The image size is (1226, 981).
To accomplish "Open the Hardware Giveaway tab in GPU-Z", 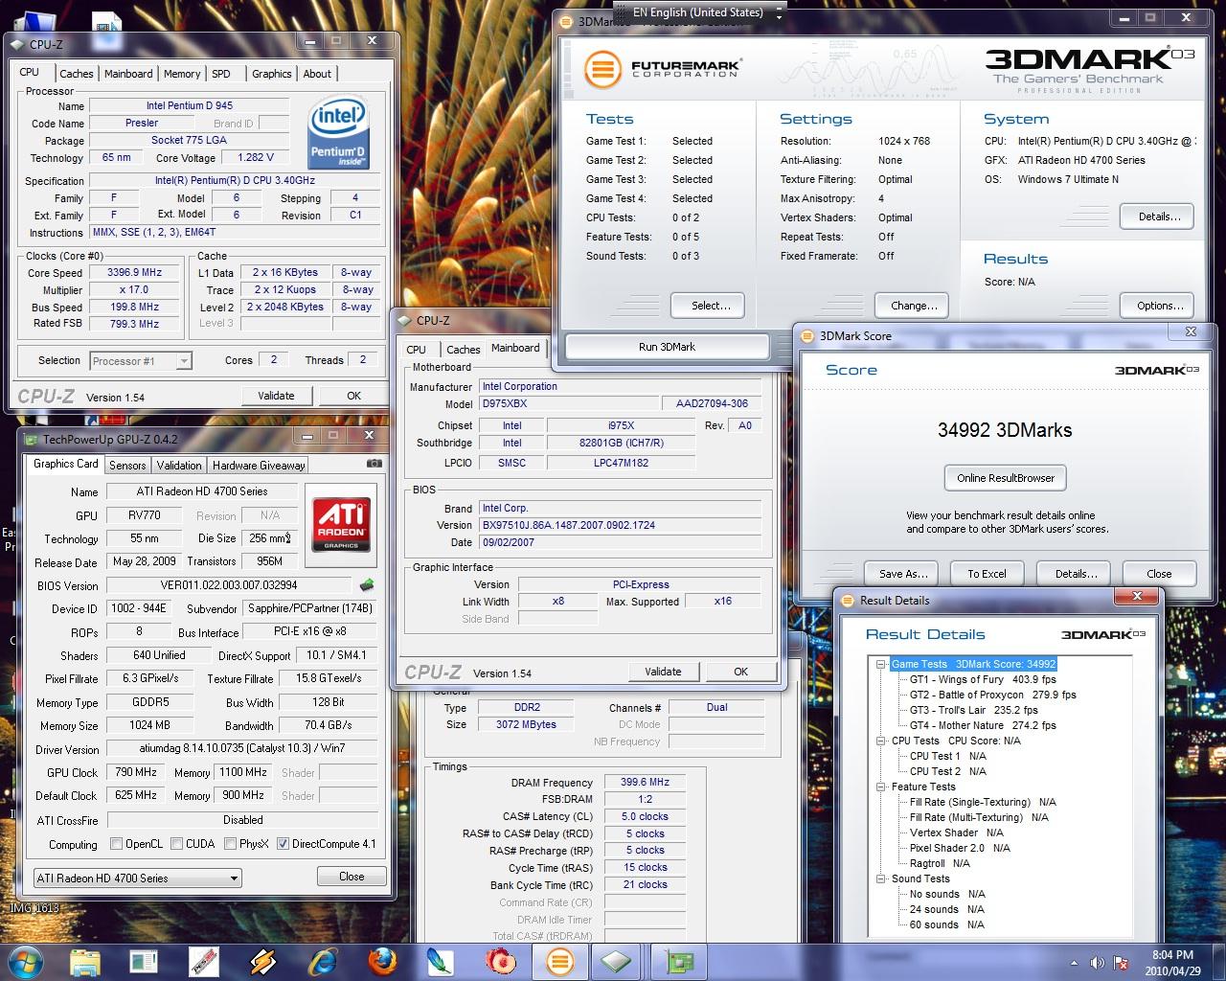I will 259,466.
